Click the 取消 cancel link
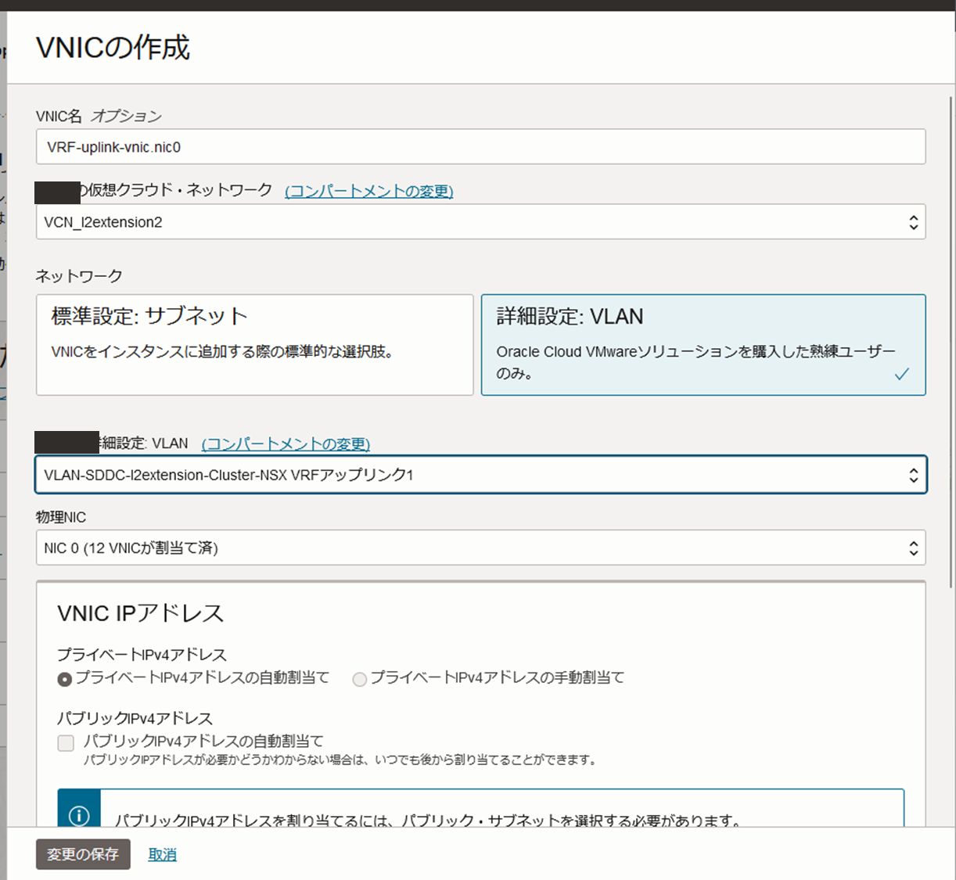The image size is (956, 880). point(162,854)
